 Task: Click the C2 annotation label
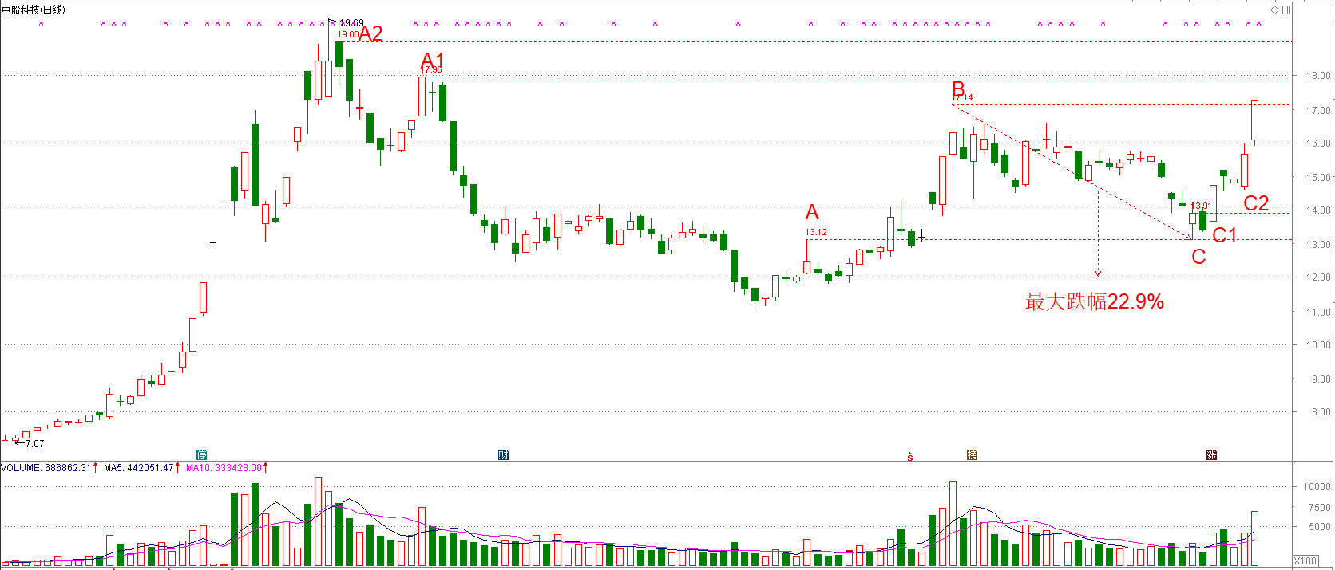coord(1256,203)
